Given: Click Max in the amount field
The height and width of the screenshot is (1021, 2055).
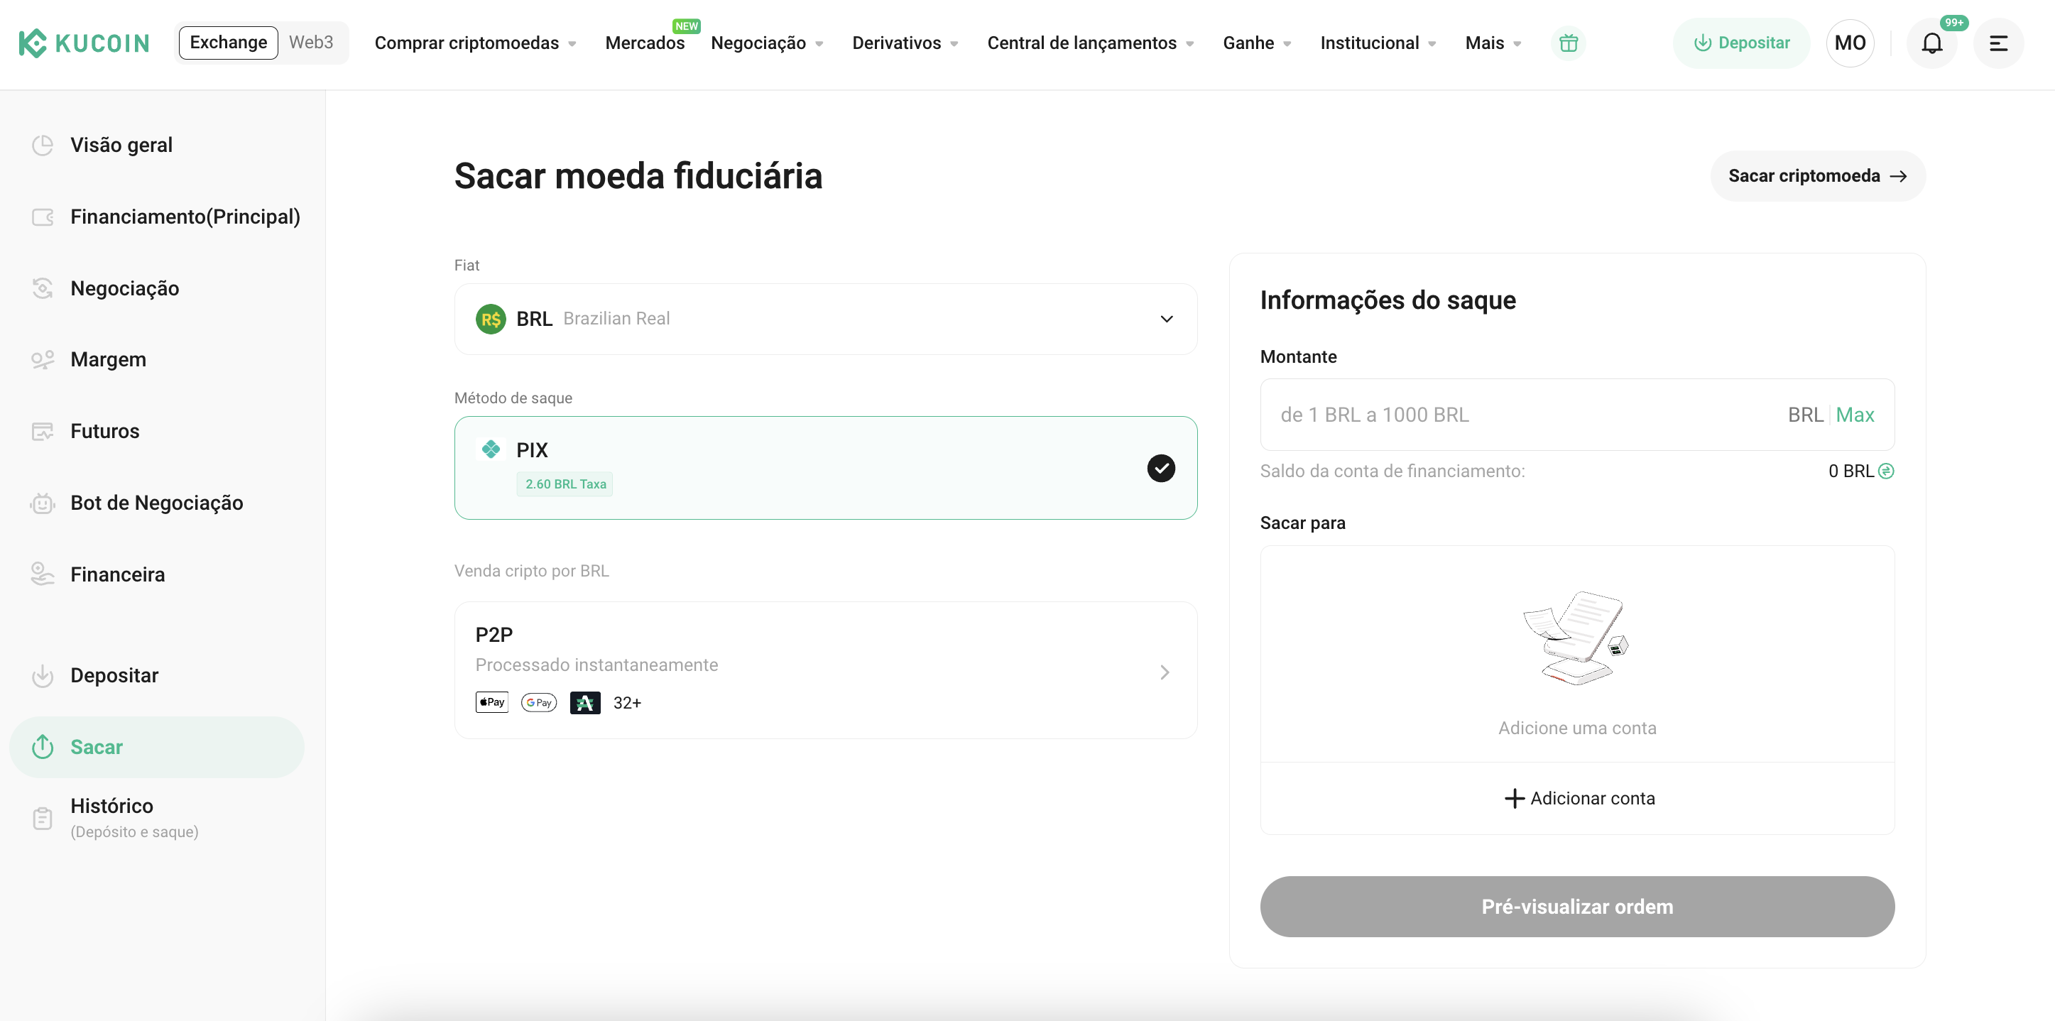Looking at the screenshot, I should point(1854,415).
